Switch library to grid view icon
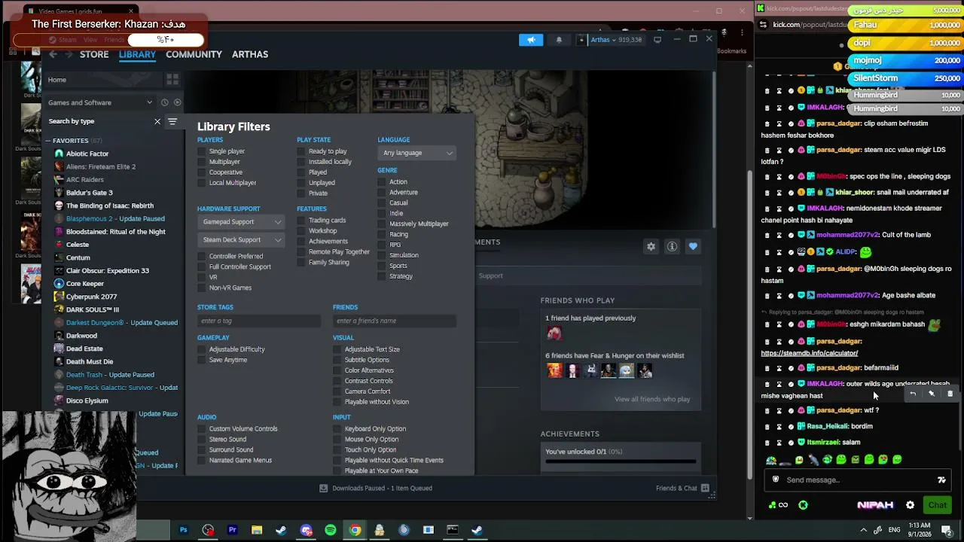The image size is (964, 542). (172, 79)
